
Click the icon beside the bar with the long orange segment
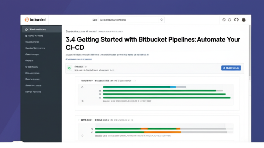[92, 132]
